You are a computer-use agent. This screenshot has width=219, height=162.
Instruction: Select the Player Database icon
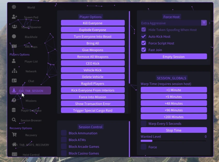point(14,110)
